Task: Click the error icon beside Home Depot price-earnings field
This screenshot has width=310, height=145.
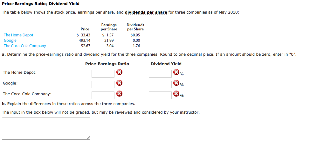Action: (119, 73)
